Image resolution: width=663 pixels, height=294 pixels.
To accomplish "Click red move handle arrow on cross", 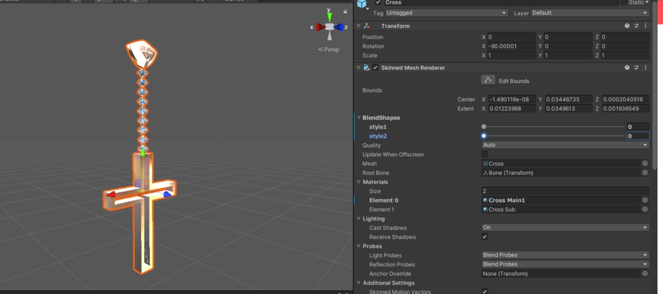I will point(111,194).
